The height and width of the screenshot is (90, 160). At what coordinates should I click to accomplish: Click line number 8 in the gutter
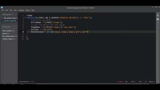(x=23, y=32)
